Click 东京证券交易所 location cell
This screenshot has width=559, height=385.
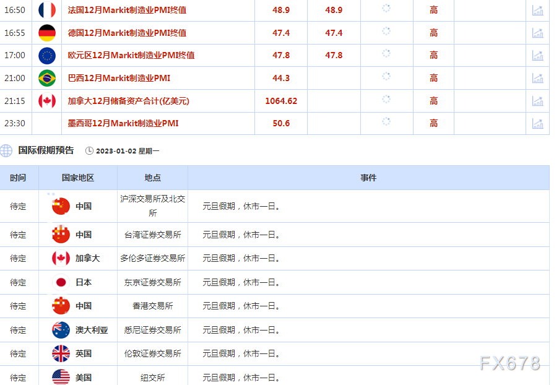click(x=152, y=282)
